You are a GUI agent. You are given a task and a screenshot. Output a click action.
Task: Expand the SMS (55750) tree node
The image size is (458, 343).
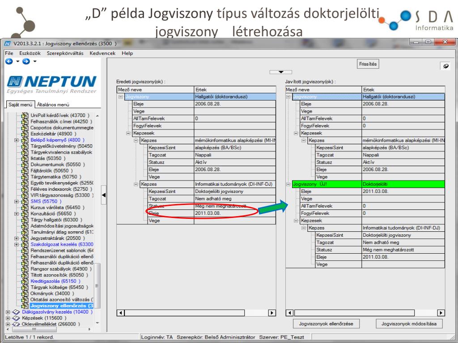pos(17,201)
